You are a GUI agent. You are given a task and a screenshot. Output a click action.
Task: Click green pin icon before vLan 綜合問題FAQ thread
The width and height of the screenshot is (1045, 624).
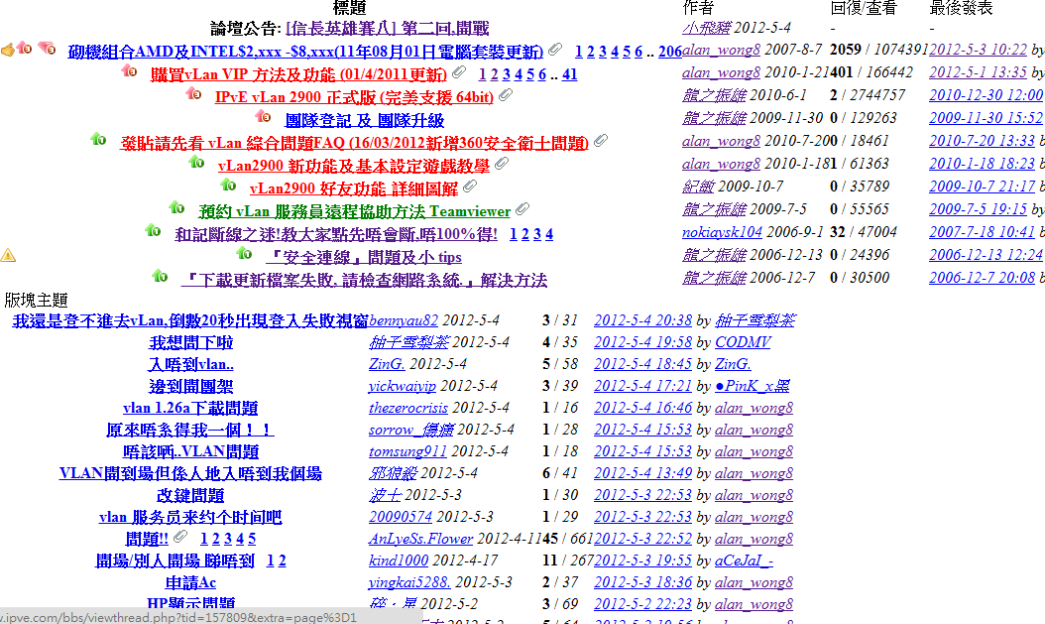[x=98, y=139]
